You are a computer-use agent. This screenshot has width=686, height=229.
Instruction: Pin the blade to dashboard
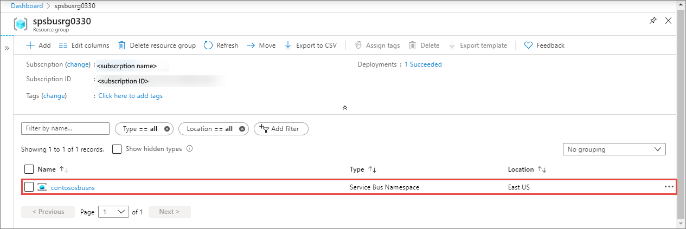pos(653,21)
